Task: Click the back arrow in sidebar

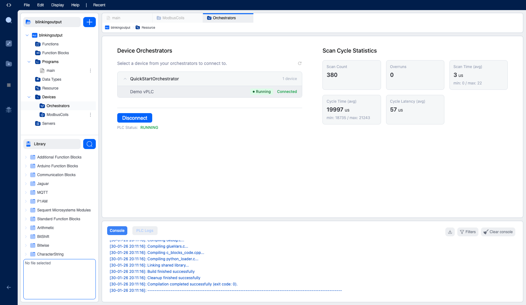Action: pyautogui.click(x=9, y=287)
